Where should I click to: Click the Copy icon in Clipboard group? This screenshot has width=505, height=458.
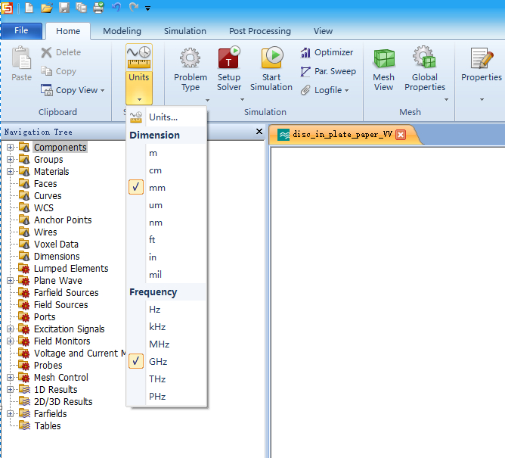point(46,71)
